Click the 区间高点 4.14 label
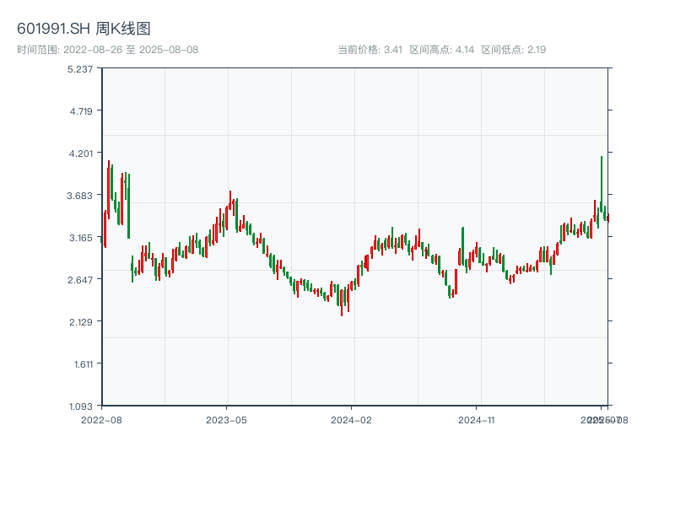Image resolution: width=675 pixels, height=506 pixels. 441,50
